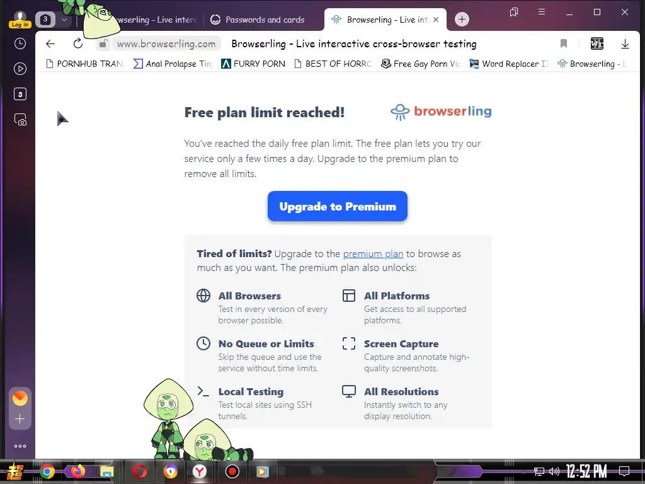645x484 pixels.
Task: Click the All Browsers globe icon
Action: click(203, 296)
